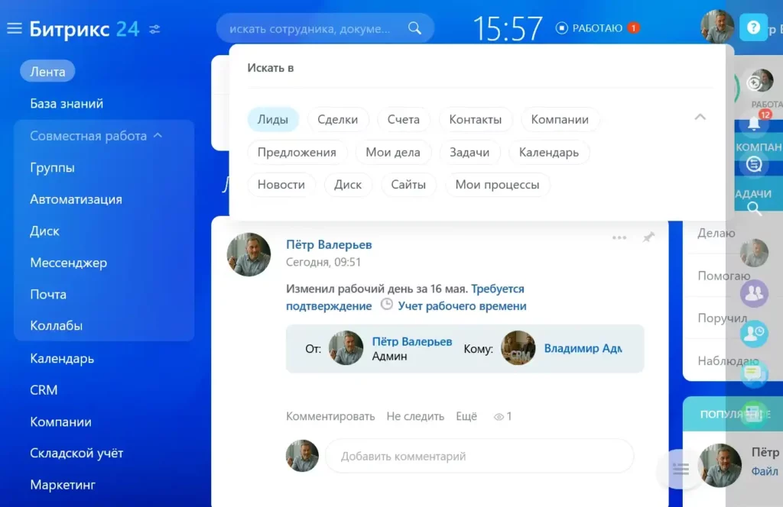
Task: Open the blue question mark help icon
Action: (x=753, y=28)
